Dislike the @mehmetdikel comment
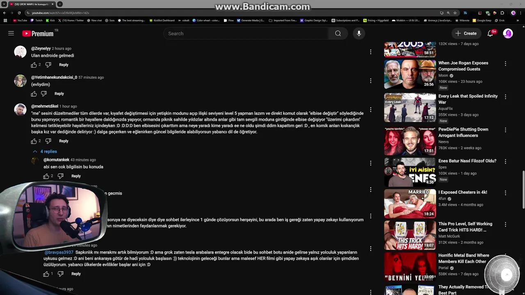525x295 pixels. point(48,141)
